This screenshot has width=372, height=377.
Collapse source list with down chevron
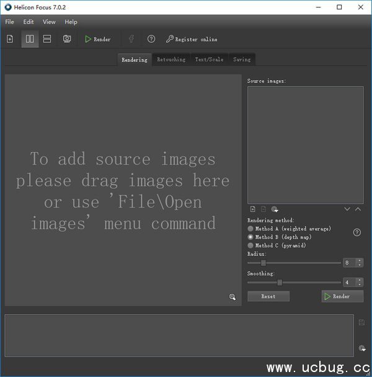tap(347, 209)
